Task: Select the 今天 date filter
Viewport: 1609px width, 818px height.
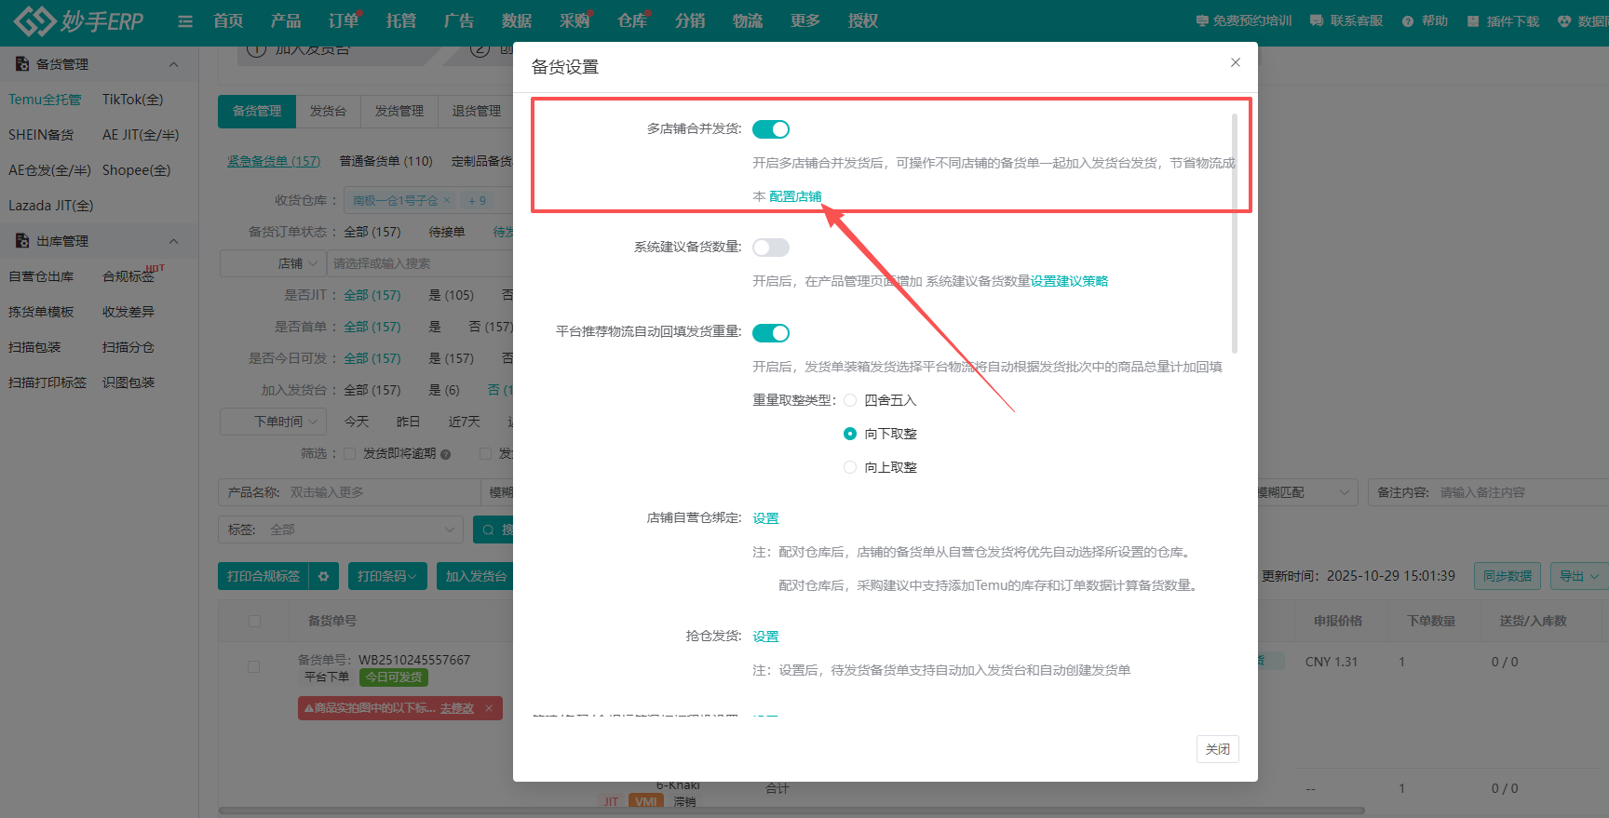Action: point(357,422)
